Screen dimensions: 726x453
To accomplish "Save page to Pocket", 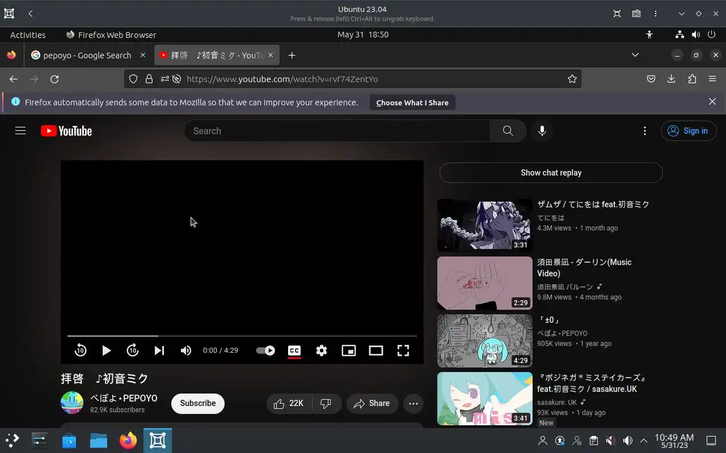I will click(651, 79).
